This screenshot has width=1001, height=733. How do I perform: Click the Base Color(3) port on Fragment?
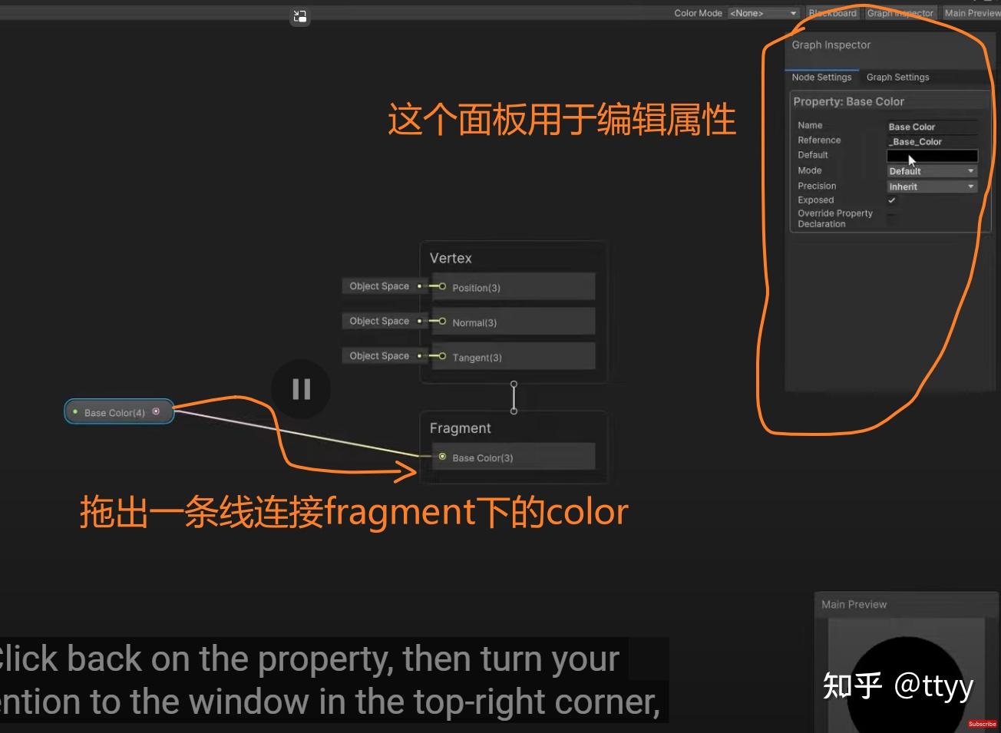(442, 457)
